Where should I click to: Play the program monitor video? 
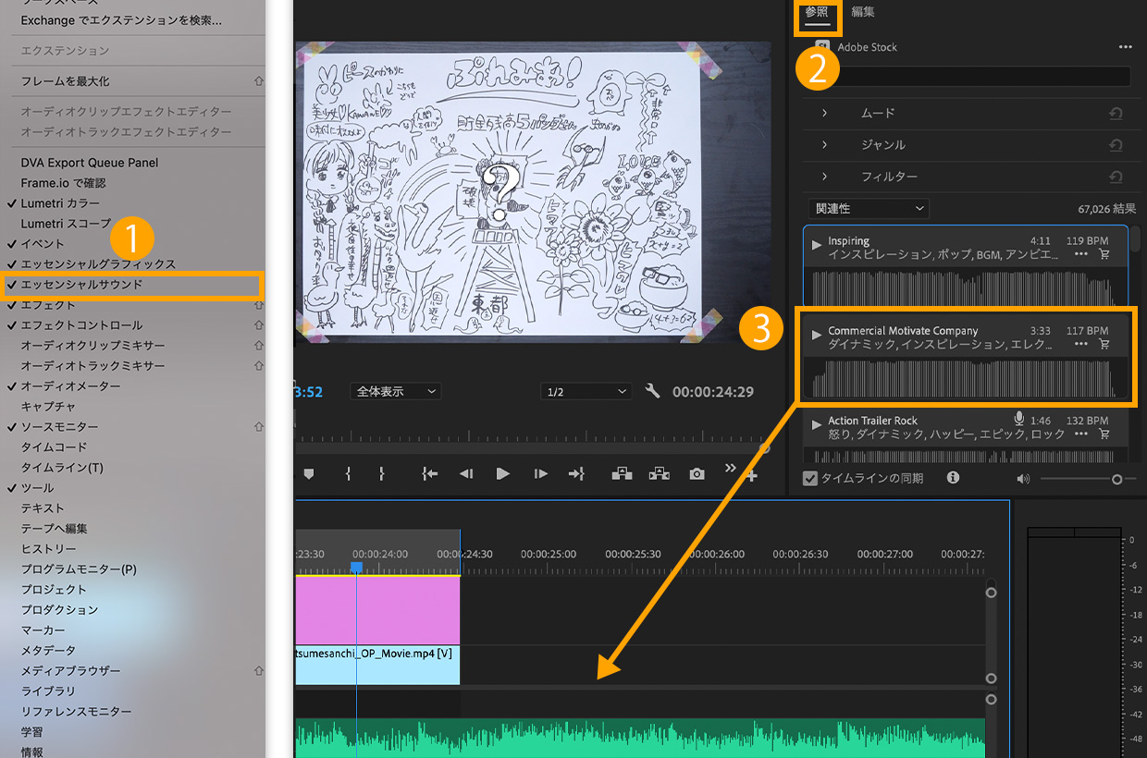point(502,474)
